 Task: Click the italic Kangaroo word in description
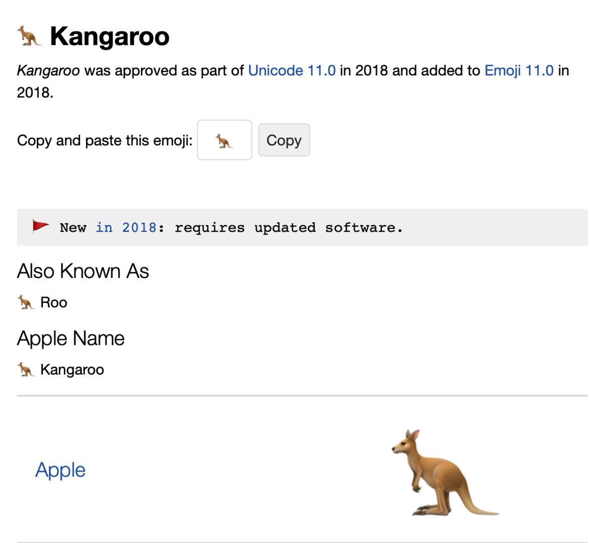click(48, 70)
